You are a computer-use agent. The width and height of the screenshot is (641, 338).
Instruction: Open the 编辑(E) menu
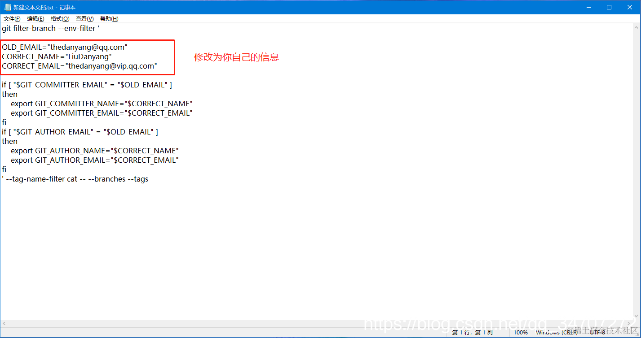[x=35, y=19]
